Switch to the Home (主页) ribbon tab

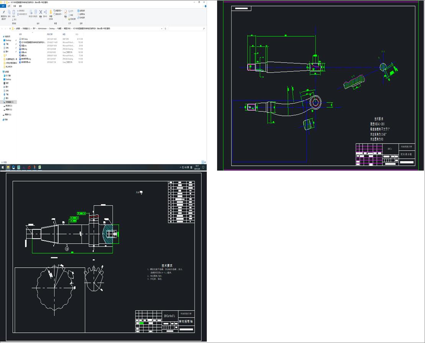pos(9,6)
